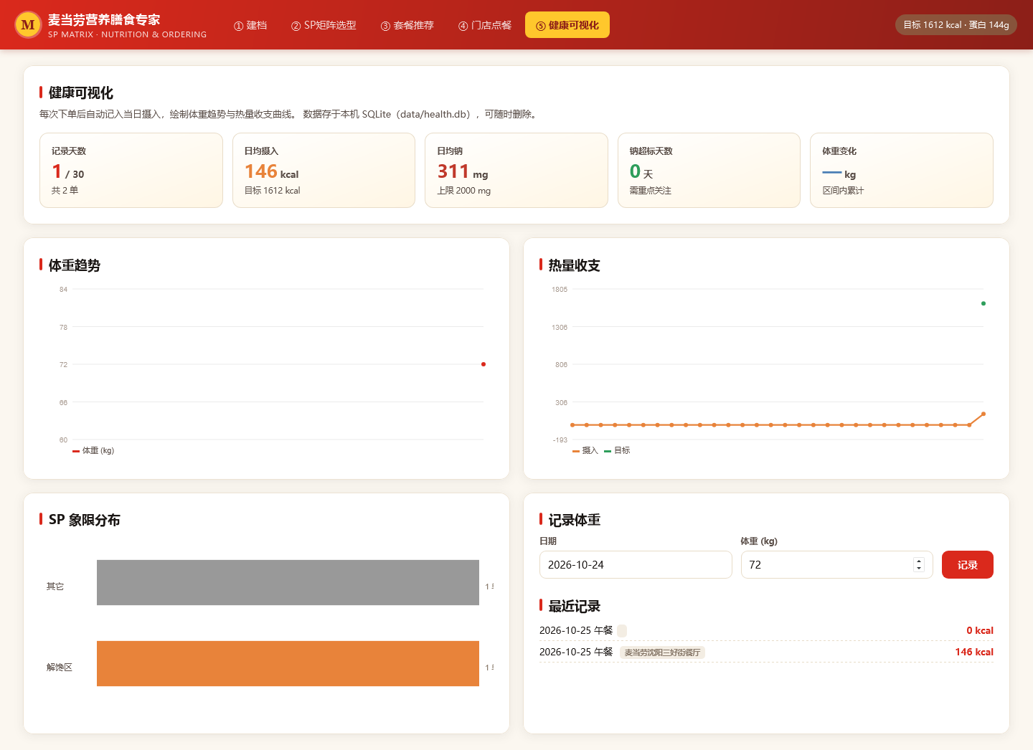Image resolution: width=1033 pixels, height=750 pixels.
Task: Decrease weight with the stepper down arrow
Action: point(919,569)
